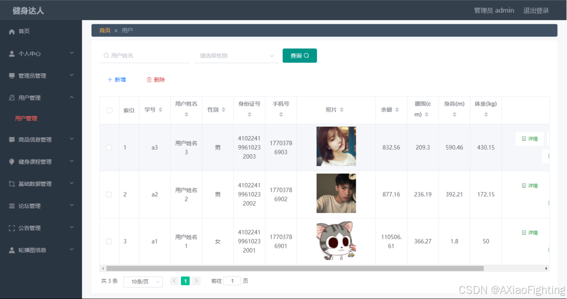This screenshot has width=567, height=299.
Task: Click the search icon inside 用户姓名 field
Action: [106, 55]
